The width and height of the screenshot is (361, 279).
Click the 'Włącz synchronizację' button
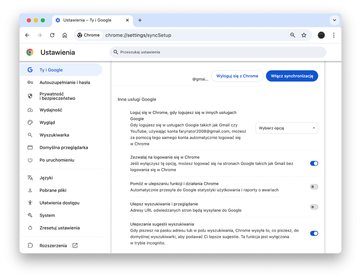tap(292, 76)
